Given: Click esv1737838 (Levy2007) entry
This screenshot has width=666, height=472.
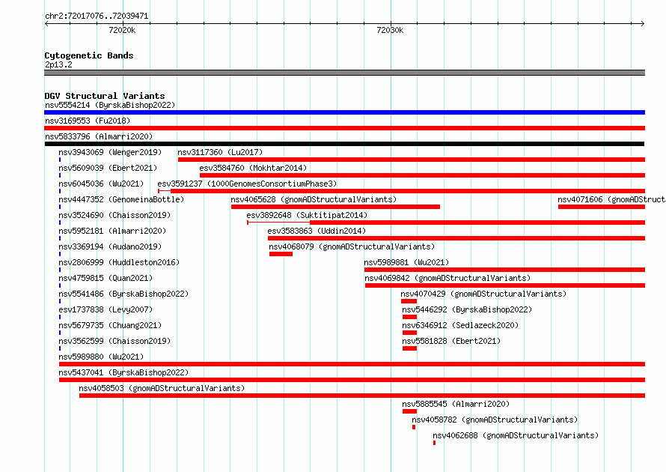Looking at the screenshot, I should (x=106, y=309).
